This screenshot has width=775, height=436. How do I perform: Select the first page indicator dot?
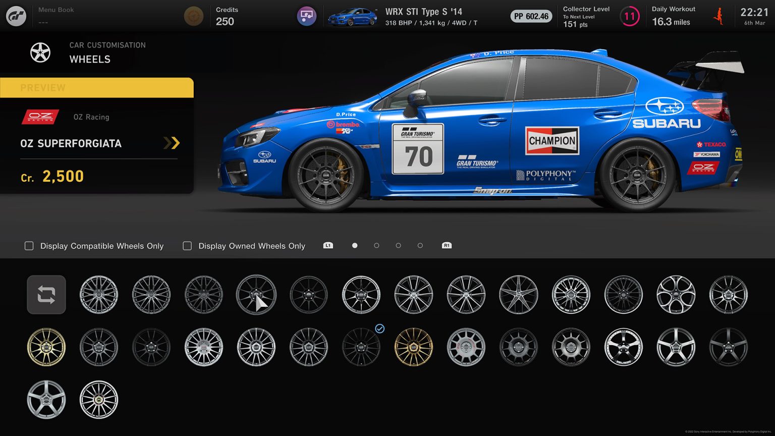pyautogui.click(x=355, y=245)
